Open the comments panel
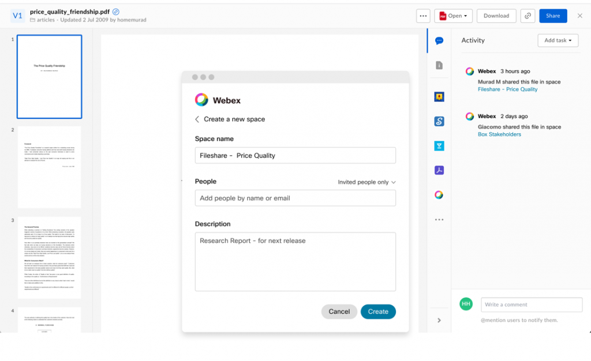The image size is (591, 361). pyautogui.click(x=439, y=40)
